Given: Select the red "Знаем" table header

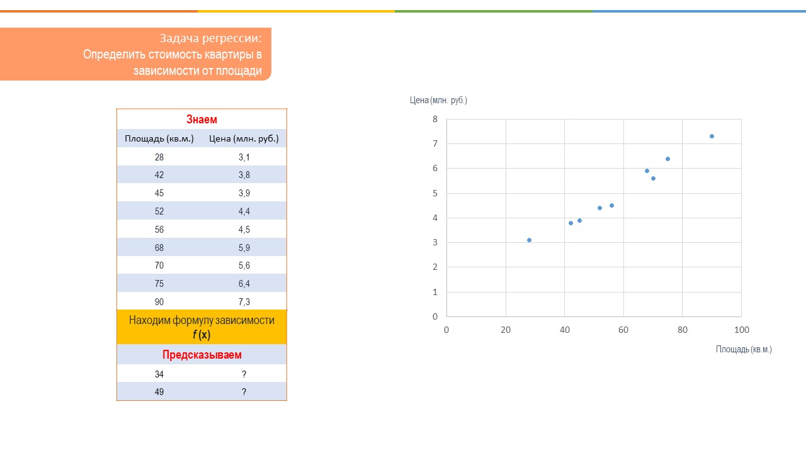Looking at the screenshot, I should pos(201,120).
